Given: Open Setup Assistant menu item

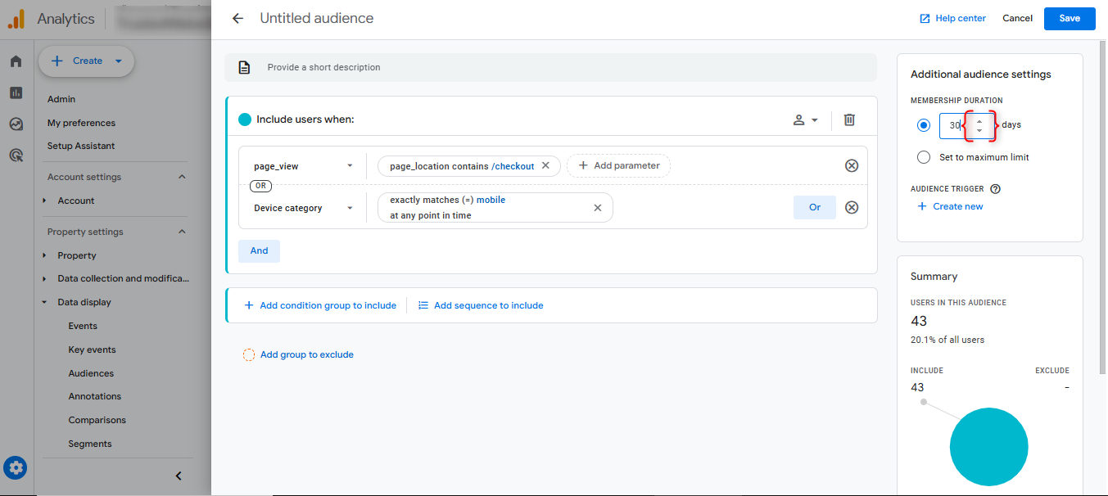Looking at the screenshot, I should pos(81,146).
